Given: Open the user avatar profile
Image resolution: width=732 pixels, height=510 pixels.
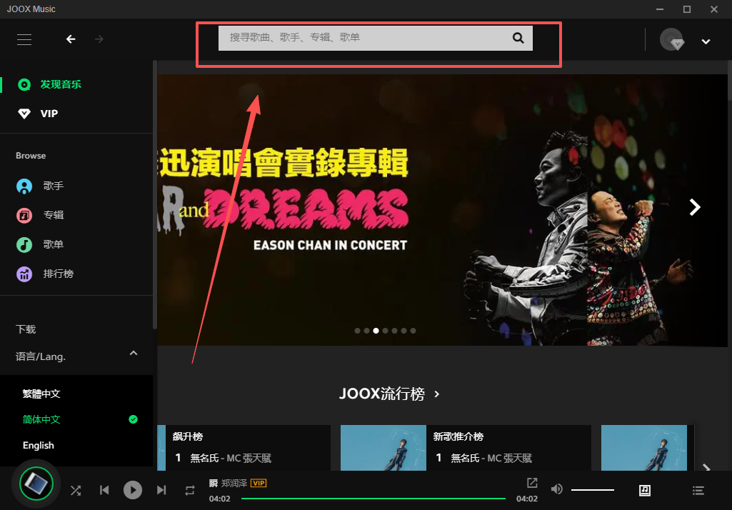Looking at the screenshot, I should tap(671, 39).
